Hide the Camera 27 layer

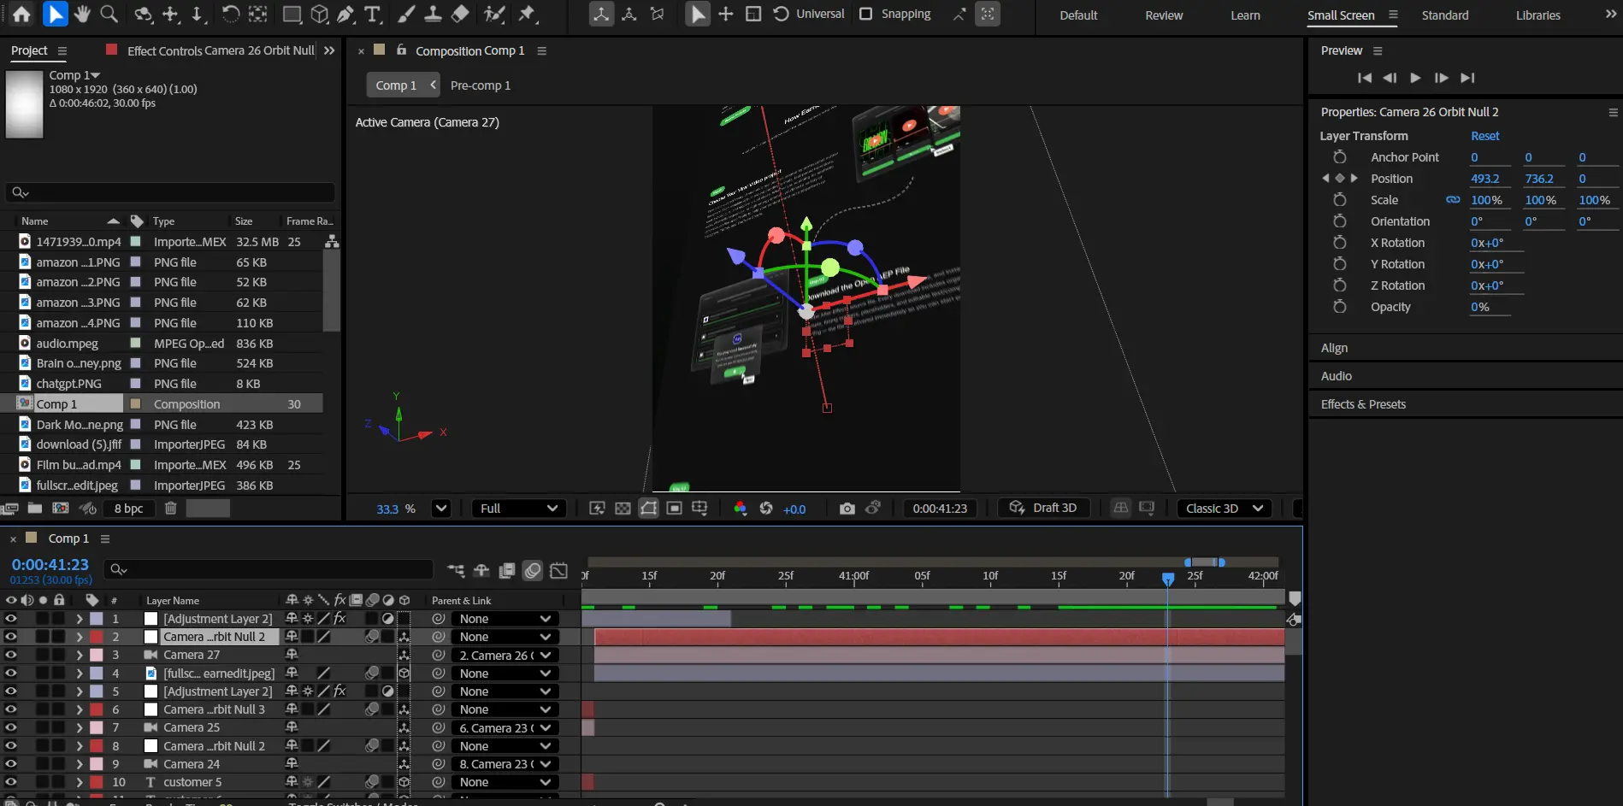10,655
